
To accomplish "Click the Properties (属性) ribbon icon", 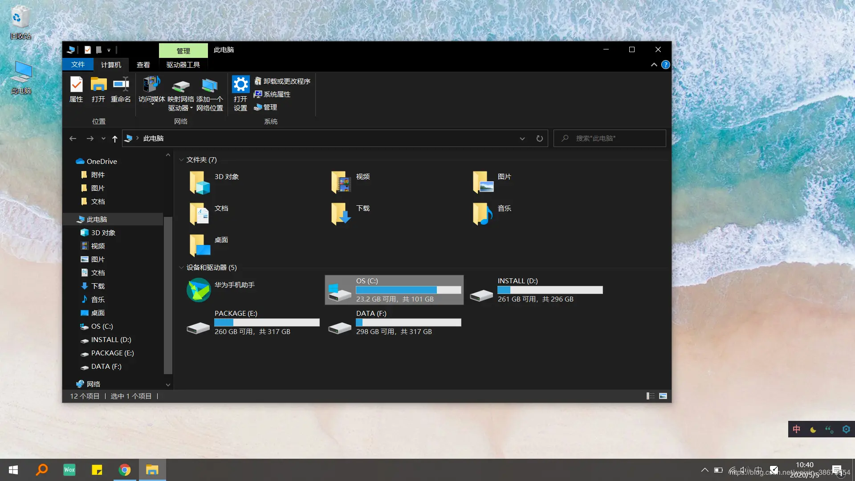I will point(76,85).
